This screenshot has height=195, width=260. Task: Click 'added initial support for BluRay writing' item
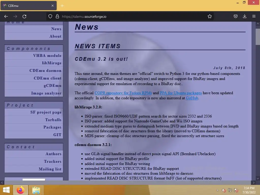click(117, 164)
